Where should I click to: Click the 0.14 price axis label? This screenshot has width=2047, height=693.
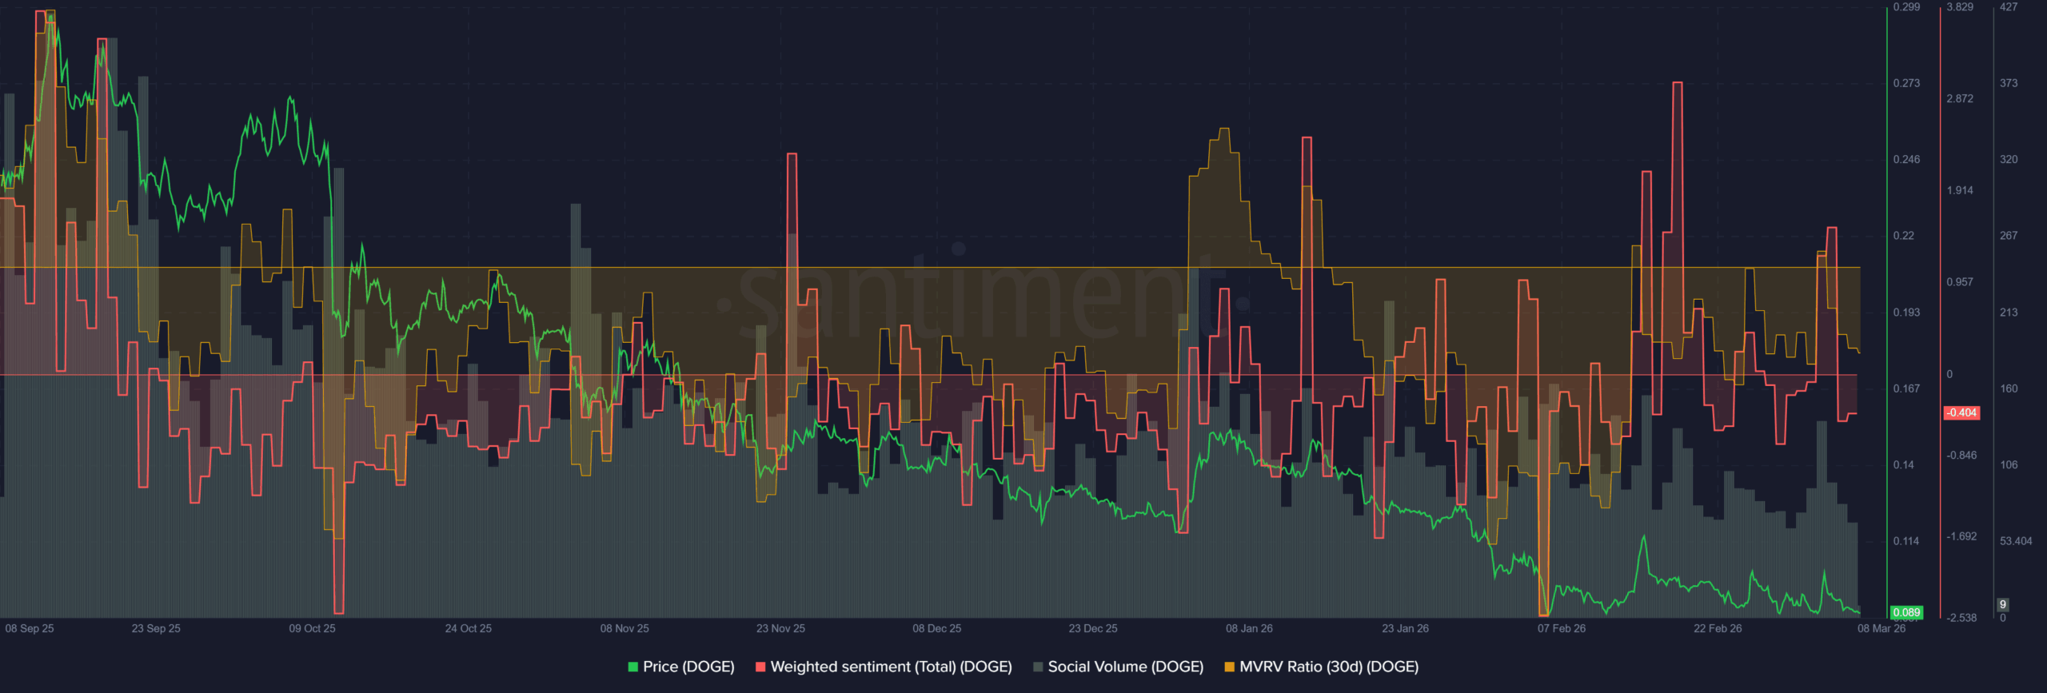[x=1904, y=465]
